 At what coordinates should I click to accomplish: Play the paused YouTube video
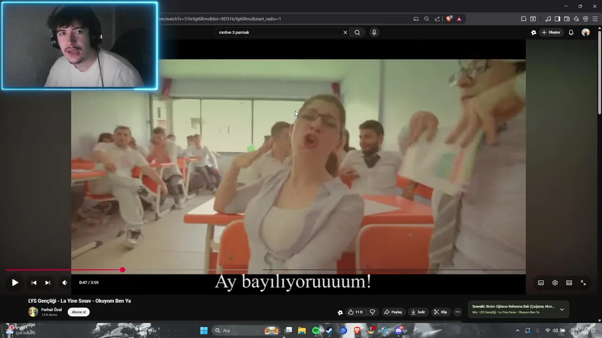tap(15, 283)
